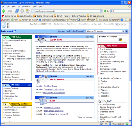Click the yellow go icon beside intranet search

pos(121,40)
